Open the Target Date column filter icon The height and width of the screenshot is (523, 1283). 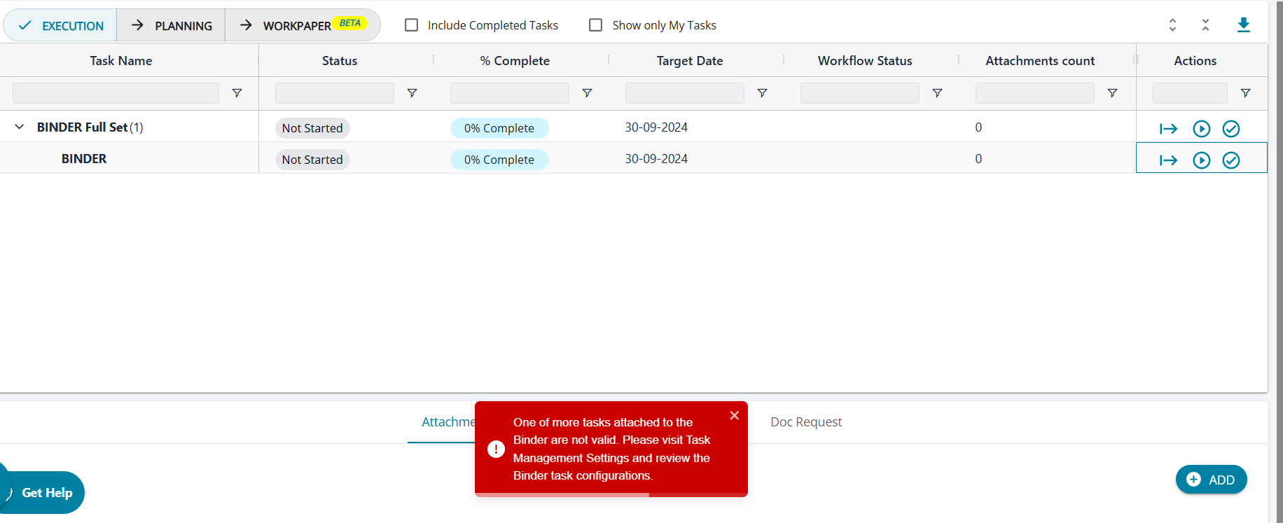762,93
